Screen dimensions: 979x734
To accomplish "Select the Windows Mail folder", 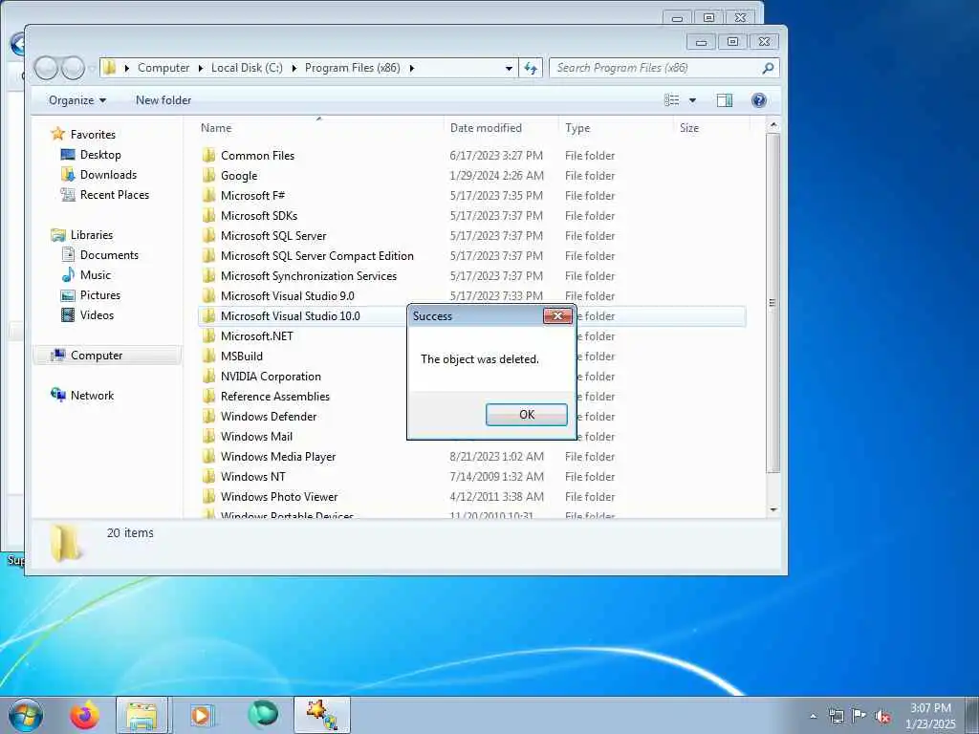I will (x=256, y=436).
